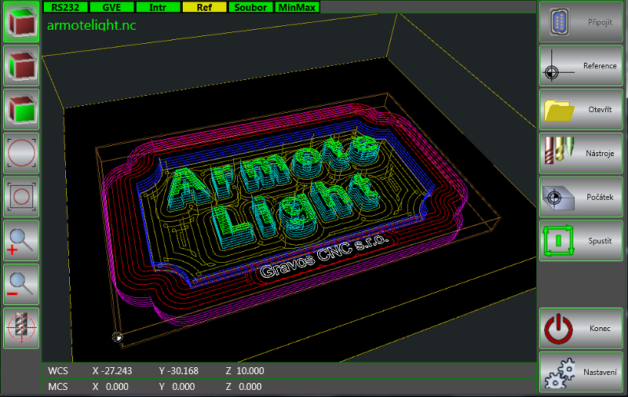Click the armotelight.nc file name
Viewport: 628px width, 397px height.
tap(92, 25)
